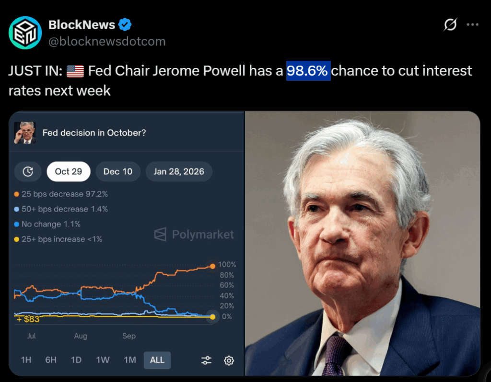The image size is (491, 382).
Task: Select the 1W time range
Action: coord(103,360)
